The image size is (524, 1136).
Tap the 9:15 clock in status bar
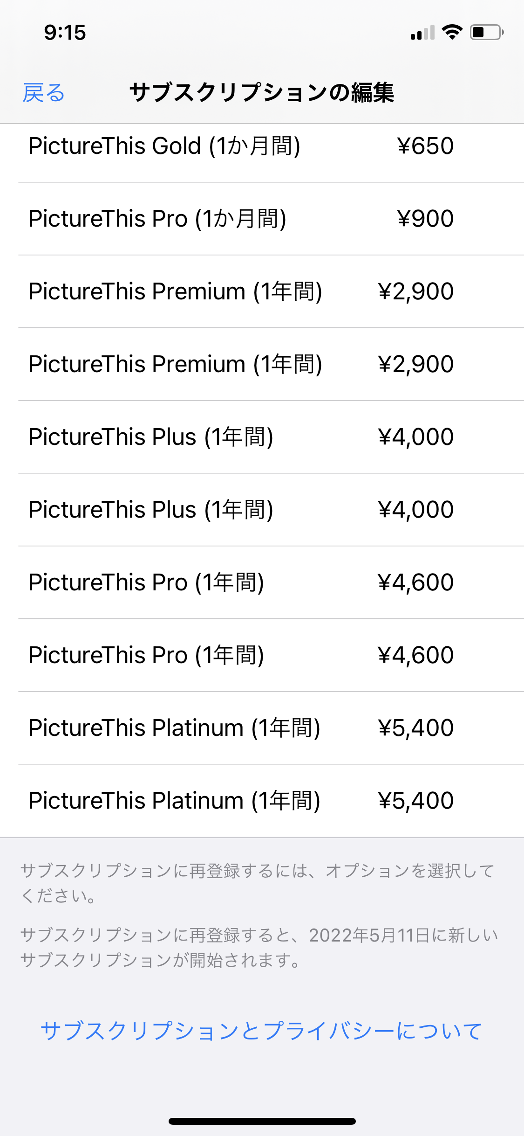point(65,33)
